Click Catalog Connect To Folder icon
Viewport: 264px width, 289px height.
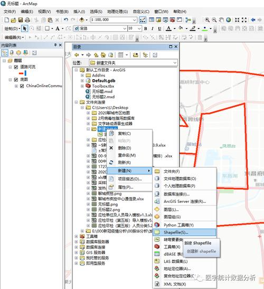[135, 55]
